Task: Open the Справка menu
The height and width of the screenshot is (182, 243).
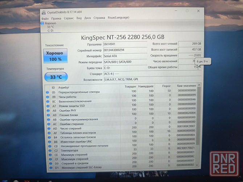Action: (99, 18)
